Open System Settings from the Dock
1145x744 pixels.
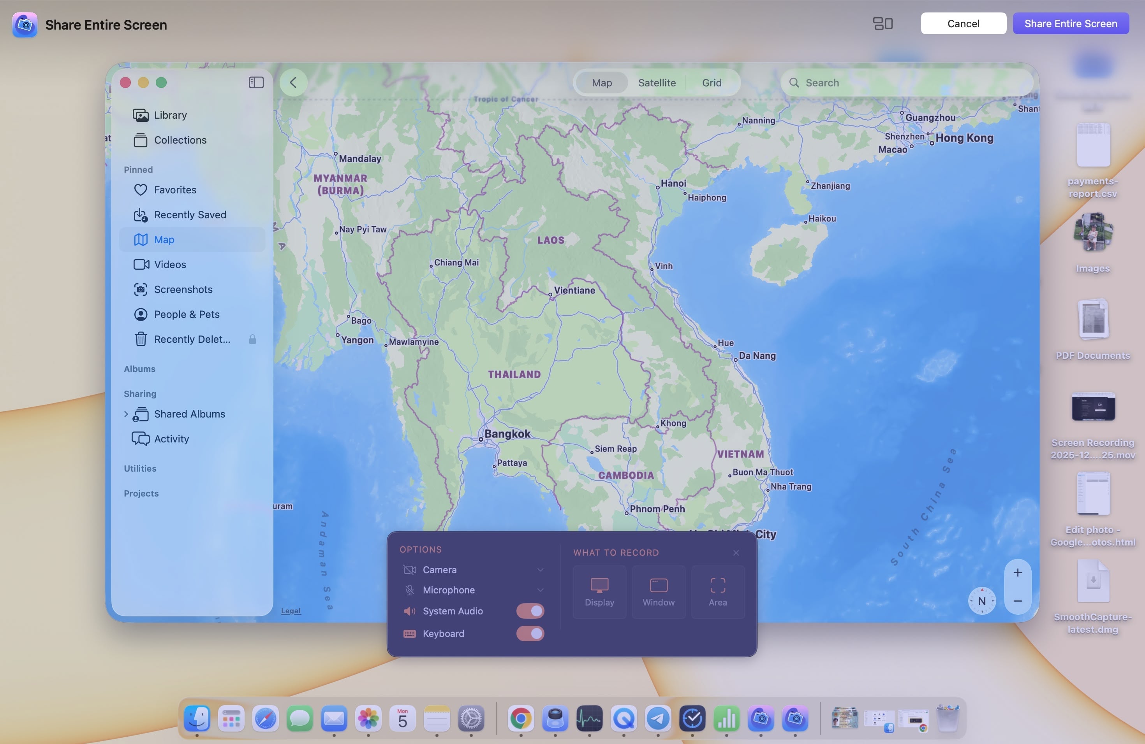(471, 719)
